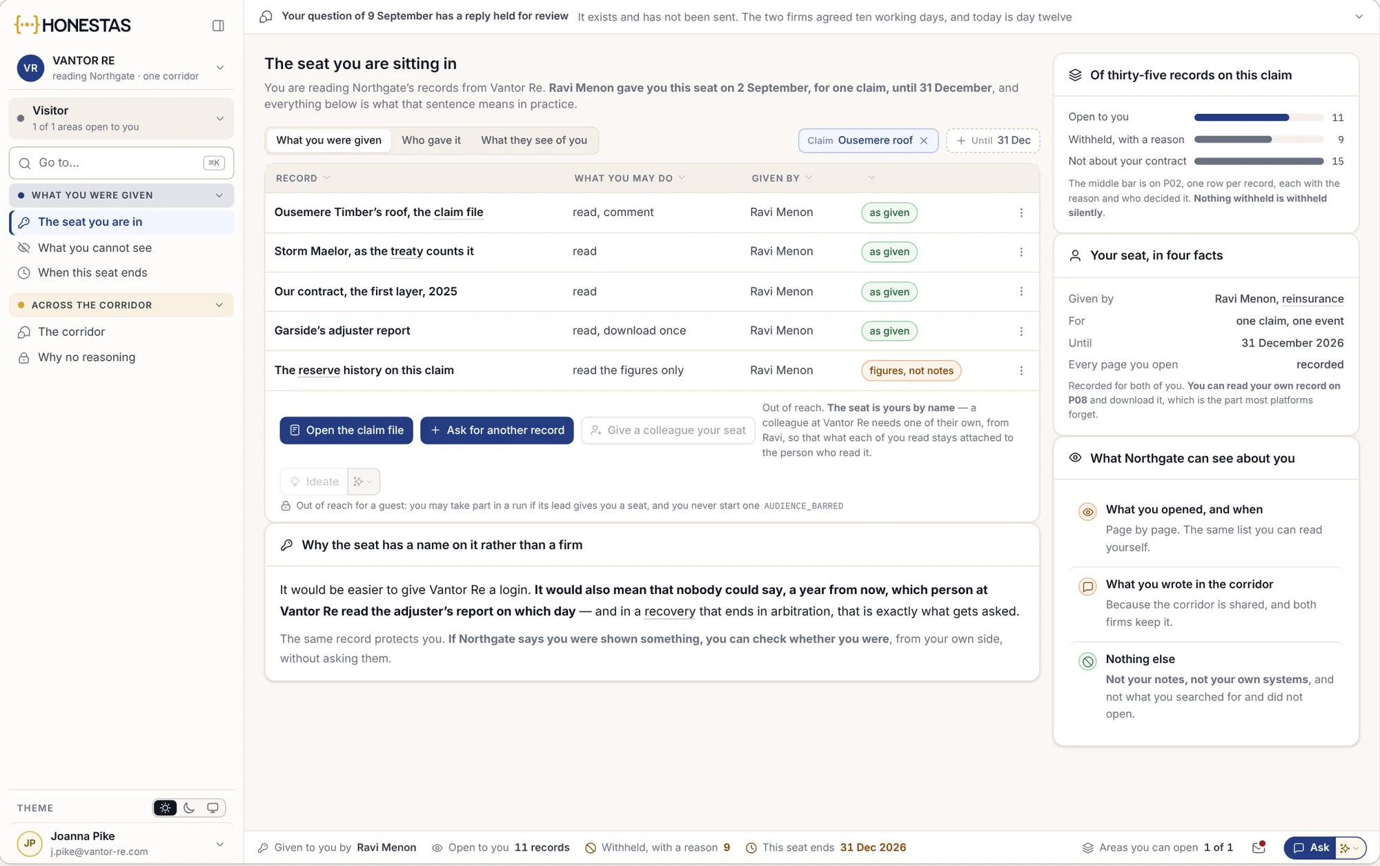1380x866 pixels.
Task: Open kebab menu for reserve history row
Action: pos(1021,371)
